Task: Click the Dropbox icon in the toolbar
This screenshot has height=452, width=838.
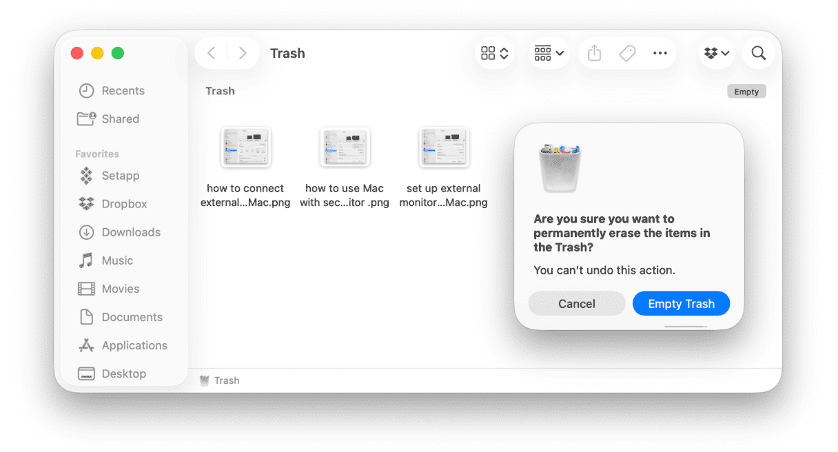Action: click(x=711, y=53)
